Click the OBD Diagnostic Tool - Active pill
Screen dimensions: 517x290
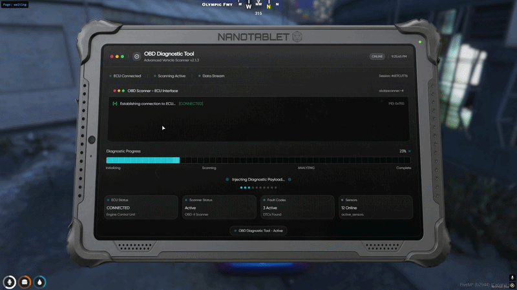point(258,231)
